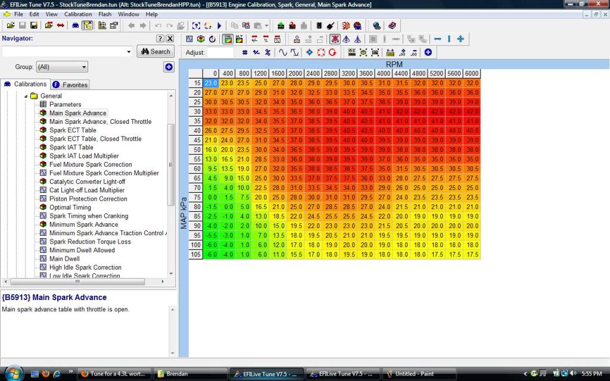
Task: Click the blue four-way arrow icon
Action: coord(460,39)
